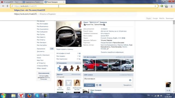Open File Explorer from taskbar
The height and width of the screenshot is (98, 175).
pyautogui.click(x=13, y=96)
